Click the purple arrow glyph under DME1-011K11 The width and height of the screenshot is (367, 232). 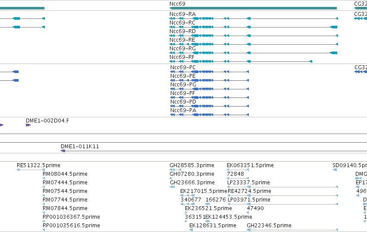tap(63, 151)
